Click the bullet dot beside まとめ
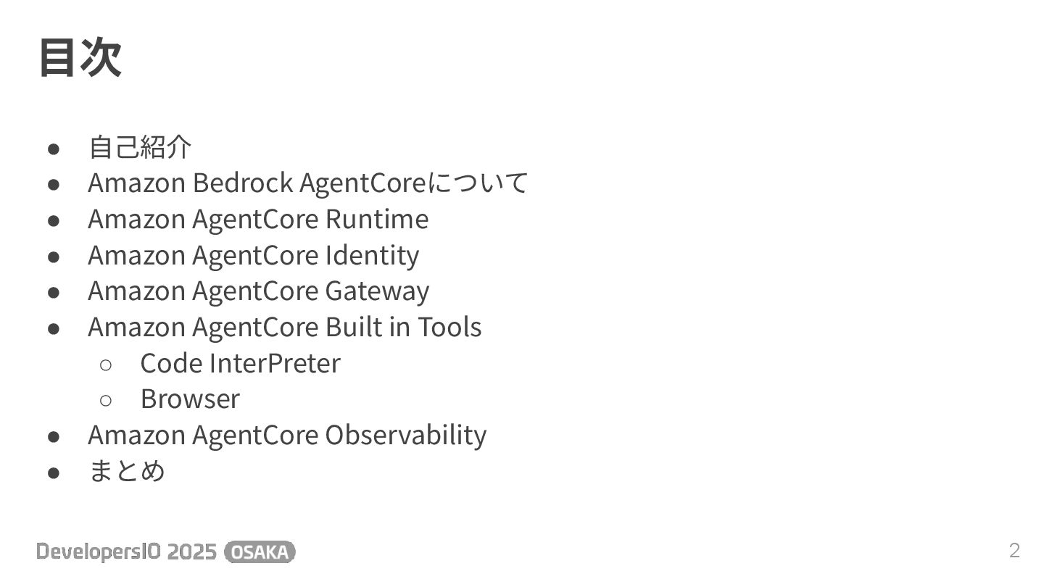The height and width of the screenshot is (587, 1044). tap(53, 472)
